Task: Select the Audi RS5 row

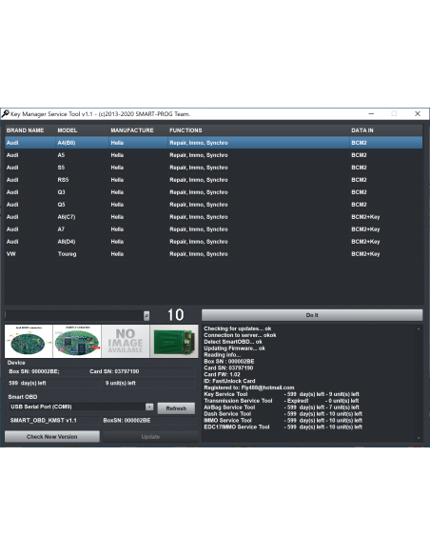Action: tap(214, 180)
